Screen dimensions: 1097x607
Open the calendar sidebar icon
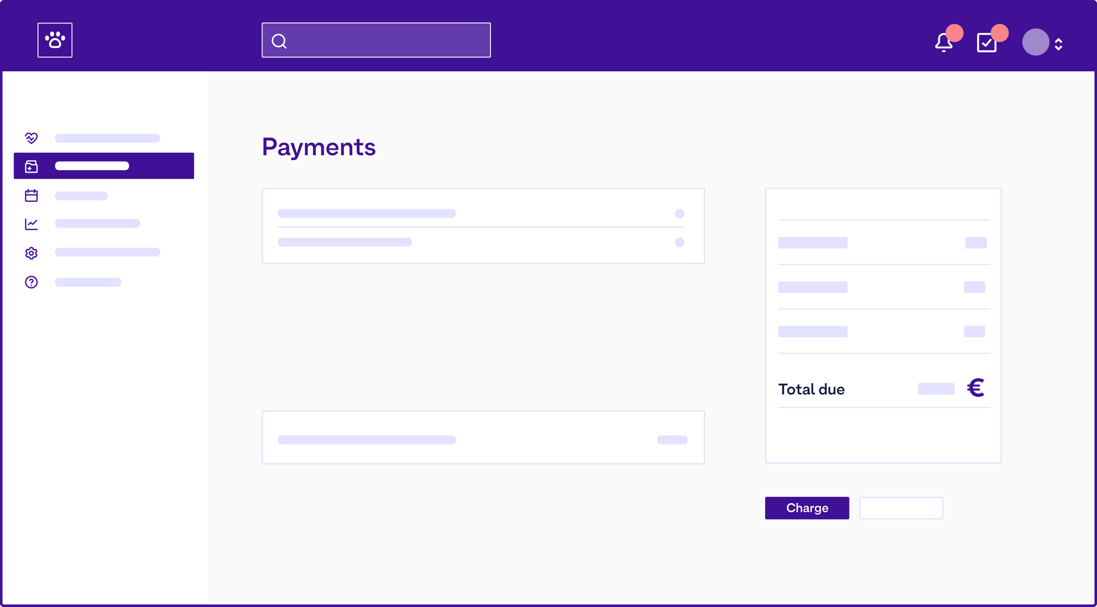pos(31,195)
